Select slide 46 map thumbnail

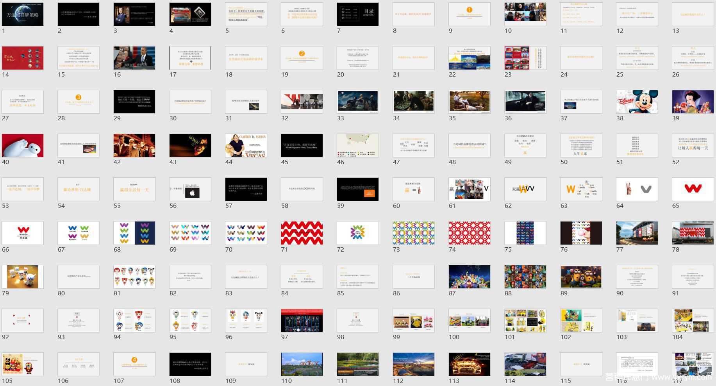(x=358, y=146)
